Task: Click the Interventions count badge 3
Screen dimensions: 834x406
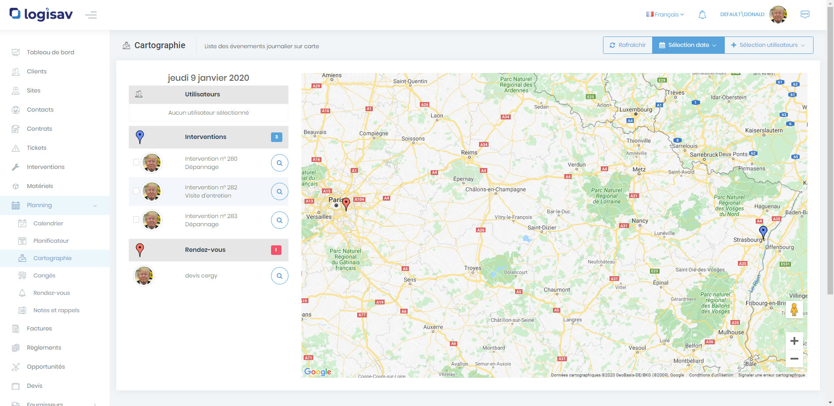Action: pos(276,137)
